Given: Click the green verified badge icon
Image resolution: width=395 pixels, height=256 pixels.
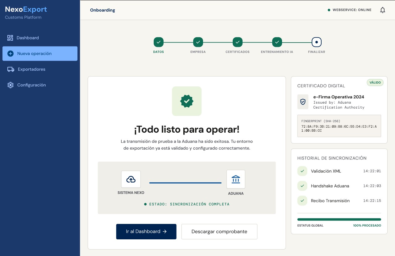Looking at the screenshot, I should point(187,101).
